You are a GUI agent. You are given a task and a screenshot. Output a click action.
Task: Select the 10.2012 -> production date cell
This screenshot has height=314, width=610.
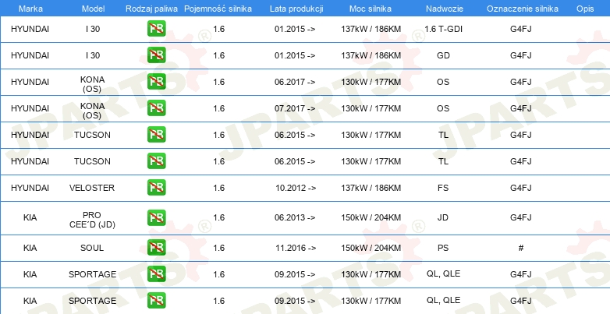[296, 188]
